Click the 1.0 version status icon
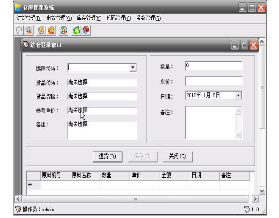 pyautogui.click(x=247, y=209)
